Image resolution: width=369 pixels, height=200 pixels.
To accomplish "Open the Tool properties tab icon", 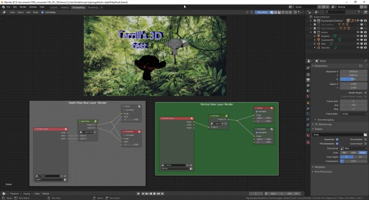I will (x=308, y=68).
